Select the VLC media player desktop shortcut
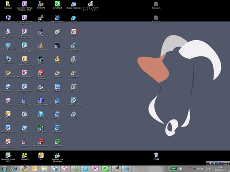 coord(41,46)
